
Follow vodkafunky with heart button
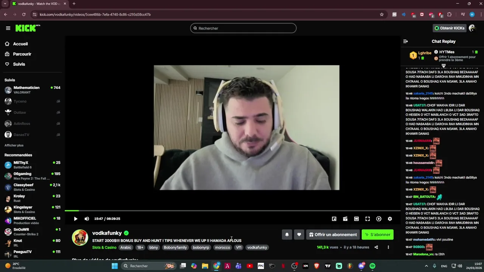pos(299,235)
